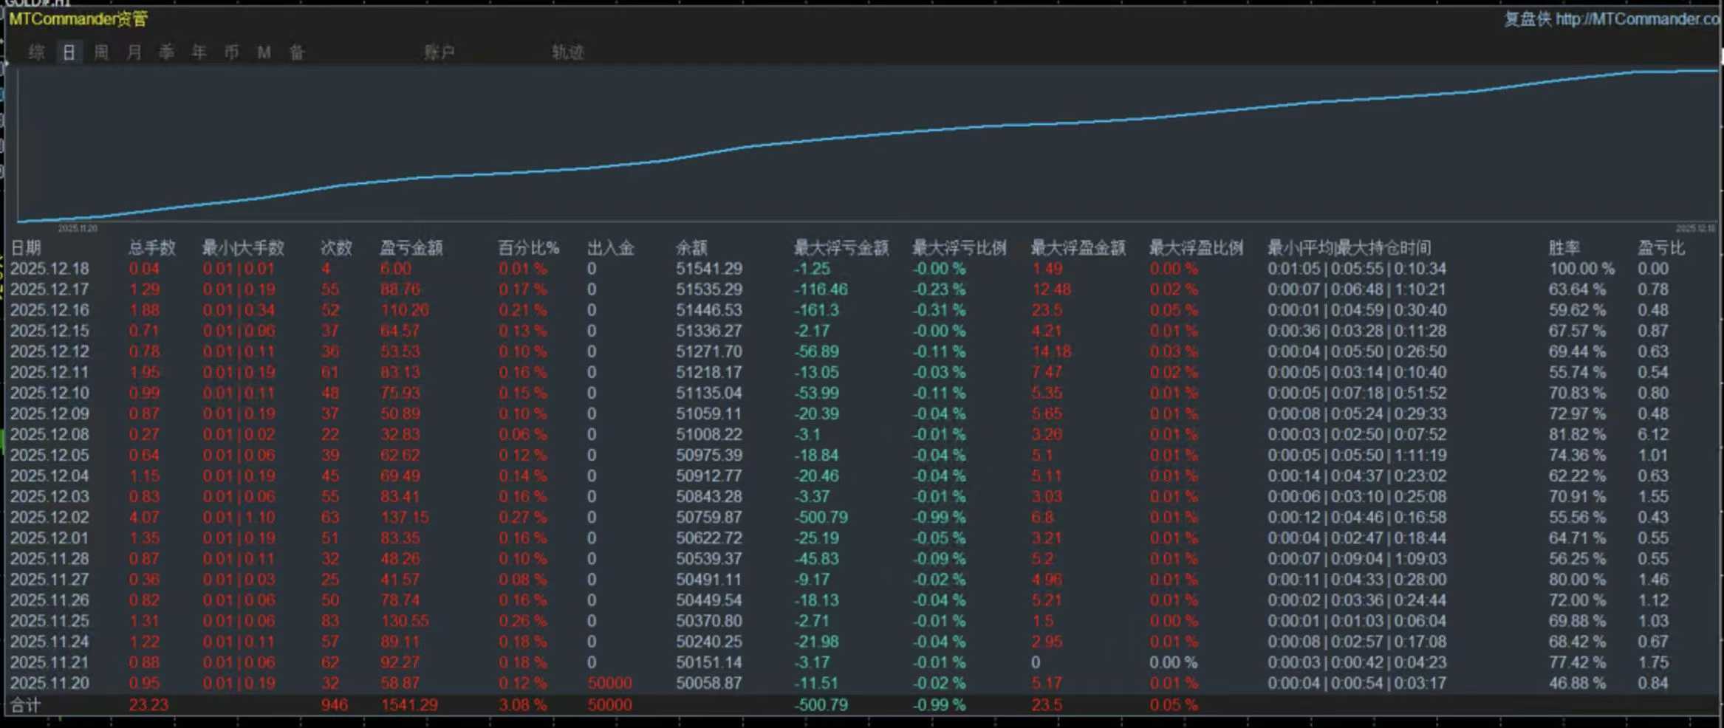Click the 最大浮盈比例 column header

click(x=1197, y=248)
